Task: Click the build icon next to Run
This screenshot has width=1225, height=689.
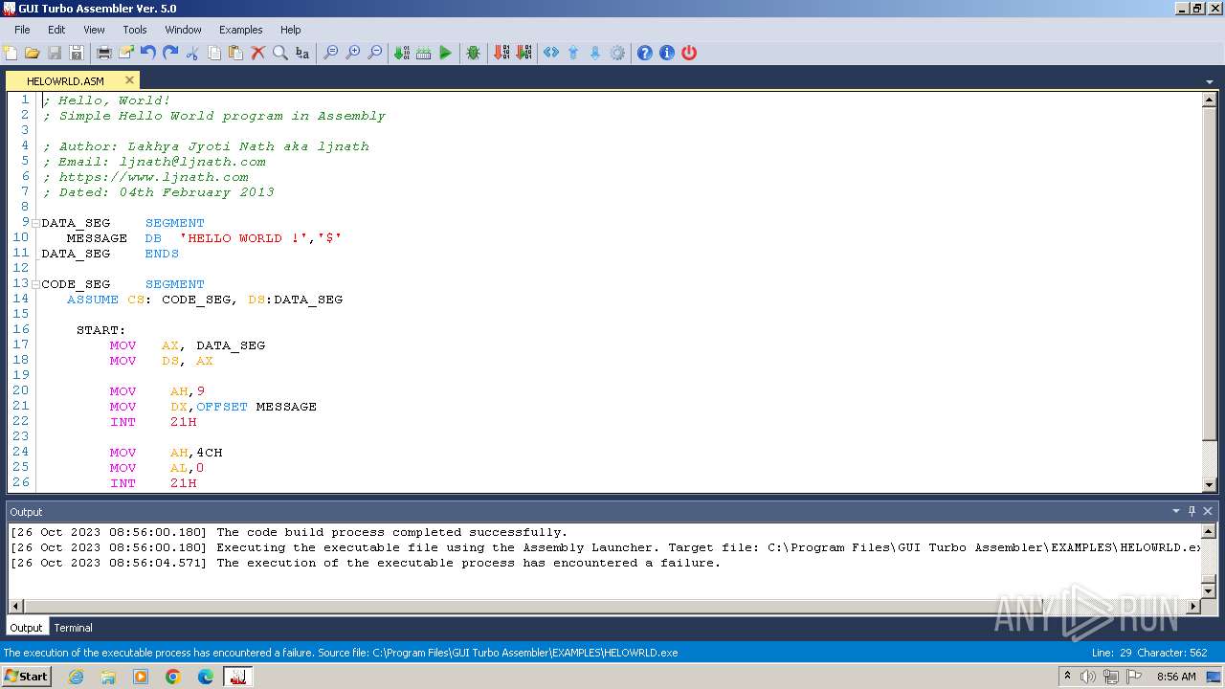Action: 424,53
